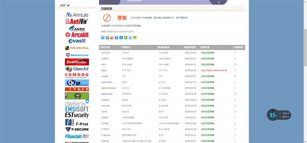
Task: Open the AVG Anti-Virus vendor logo
Action: tap(77, 48)
